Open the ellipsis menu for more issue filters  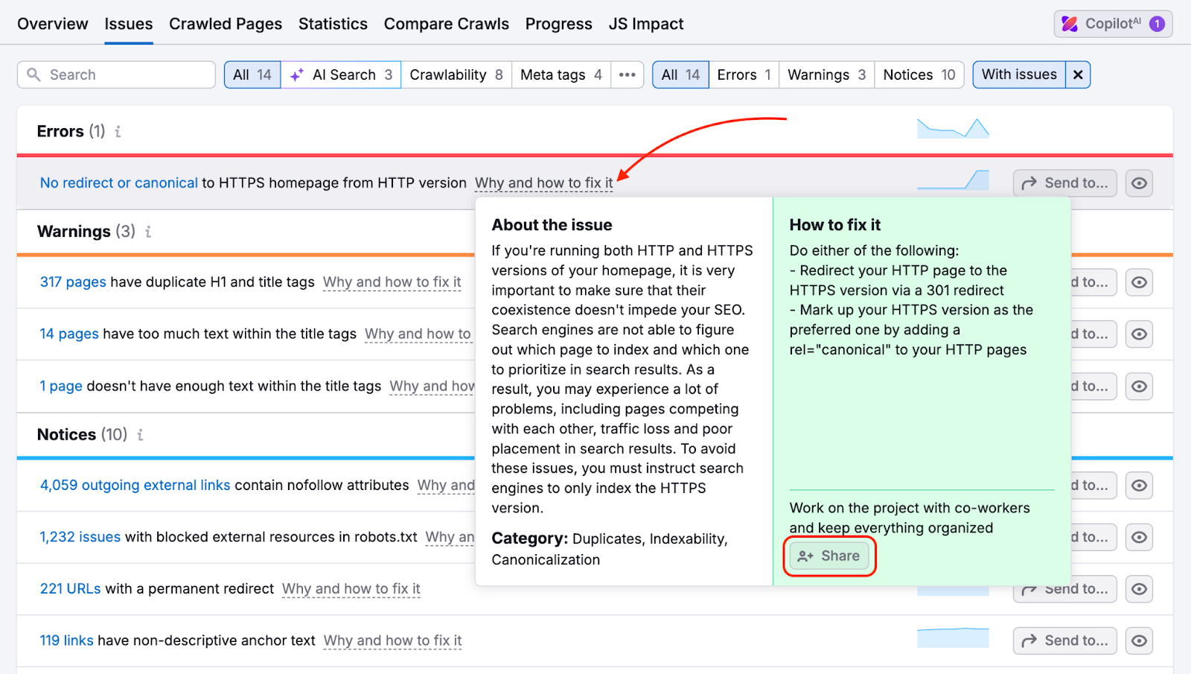tap(627, 74)
